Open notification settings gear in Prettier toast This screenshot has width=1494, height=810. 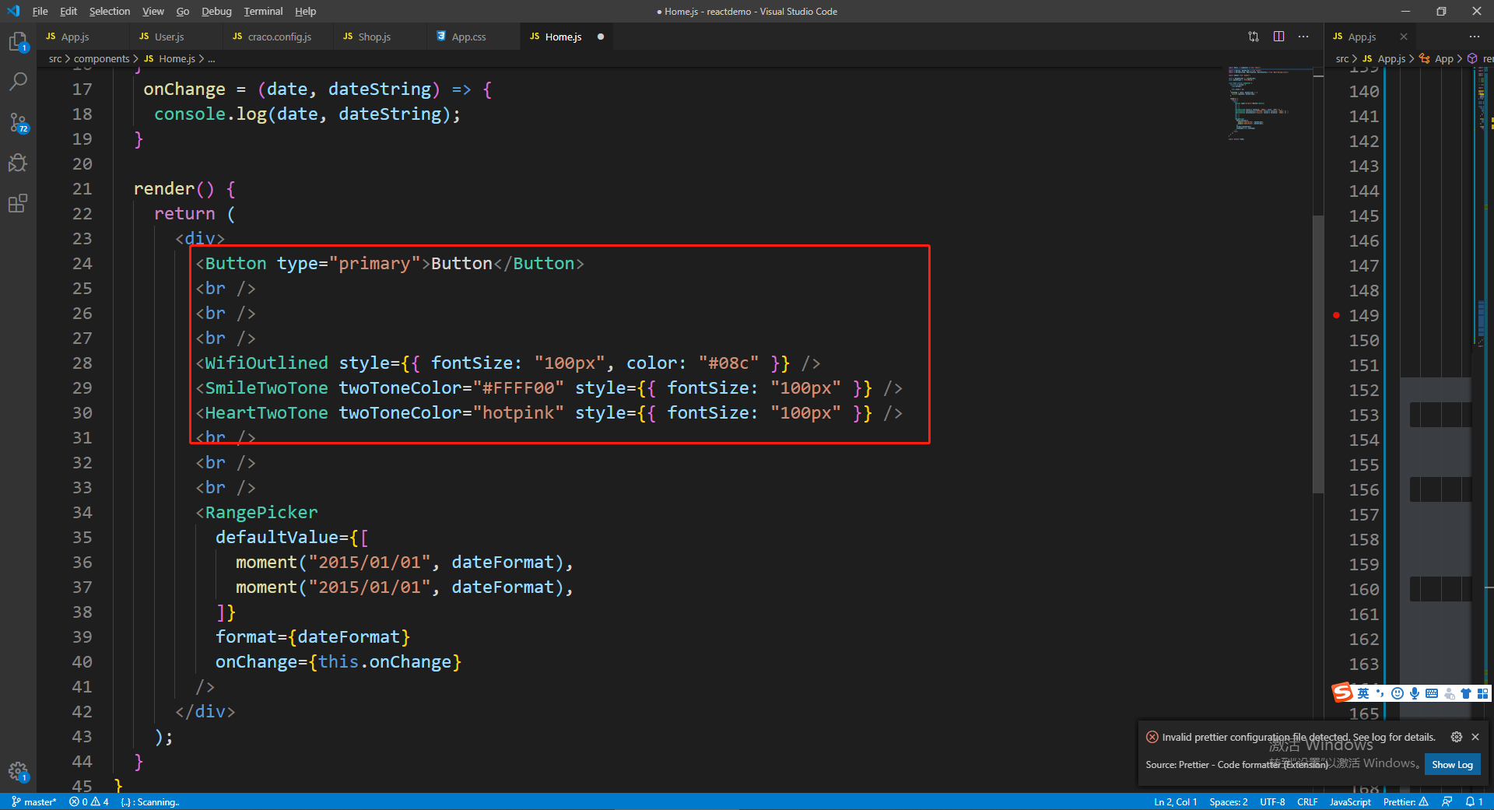click(1456, 737)
